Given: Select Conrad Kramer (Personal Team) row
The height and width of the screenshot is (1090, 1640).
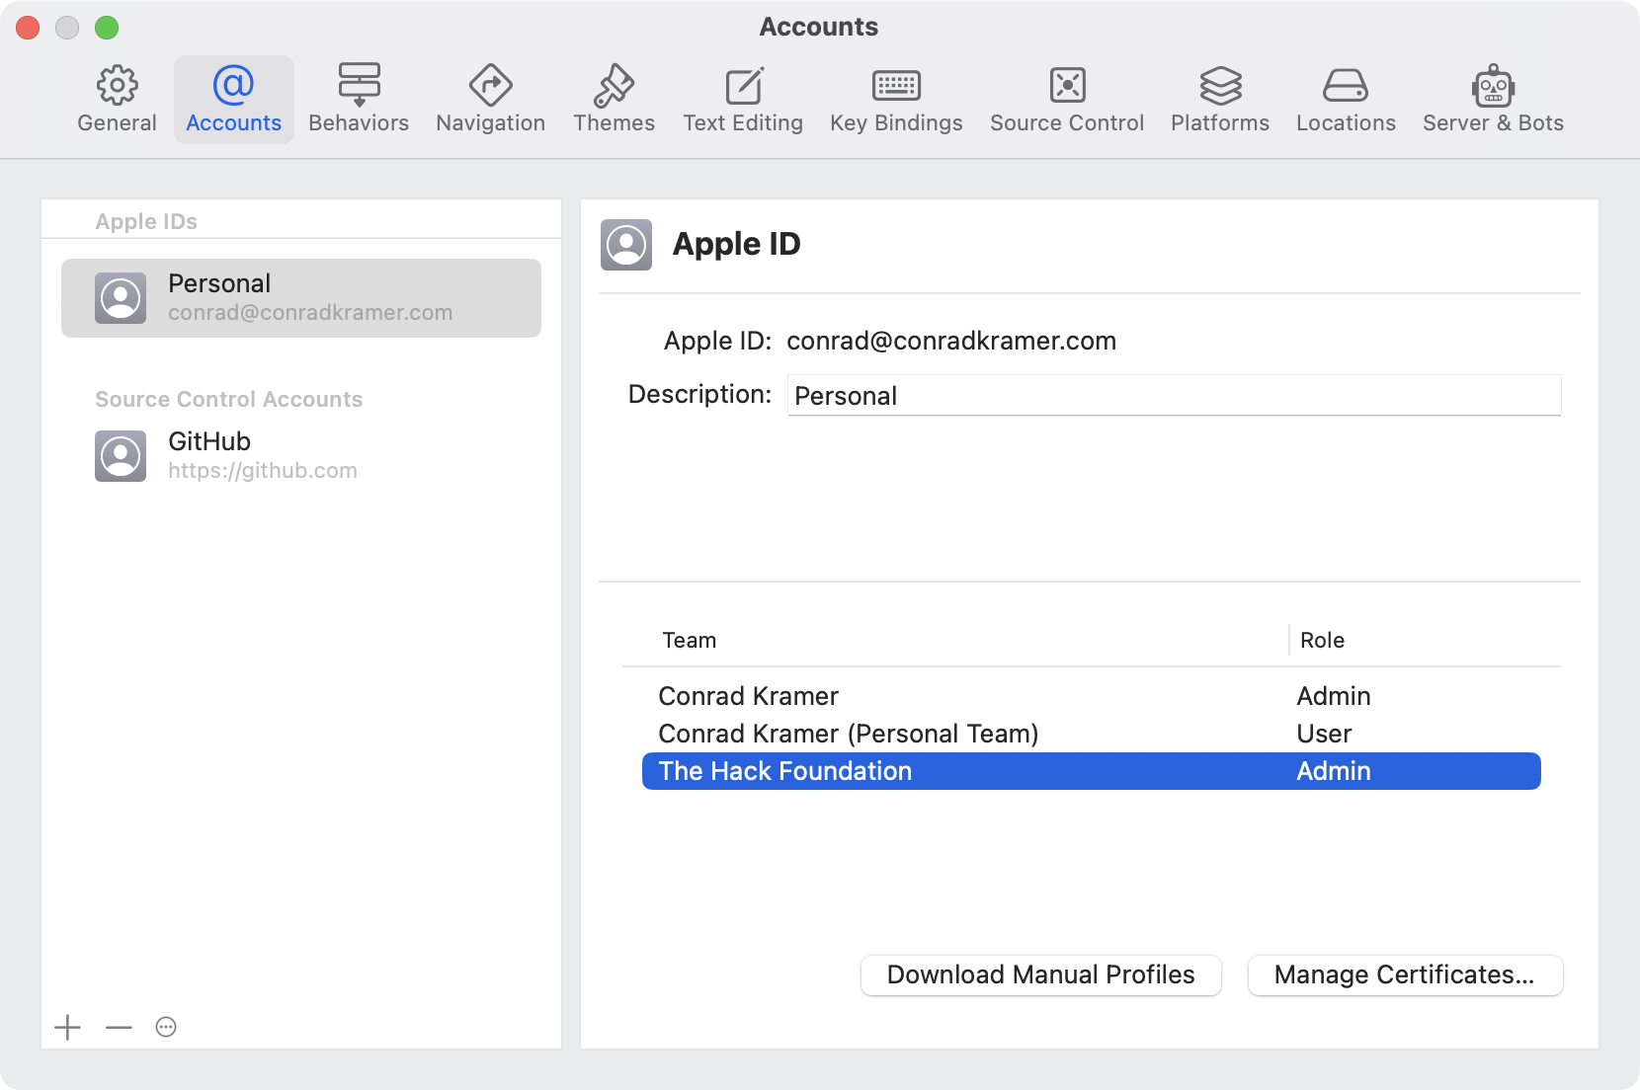Looking at the screenshot, I should tap(848, 734).
